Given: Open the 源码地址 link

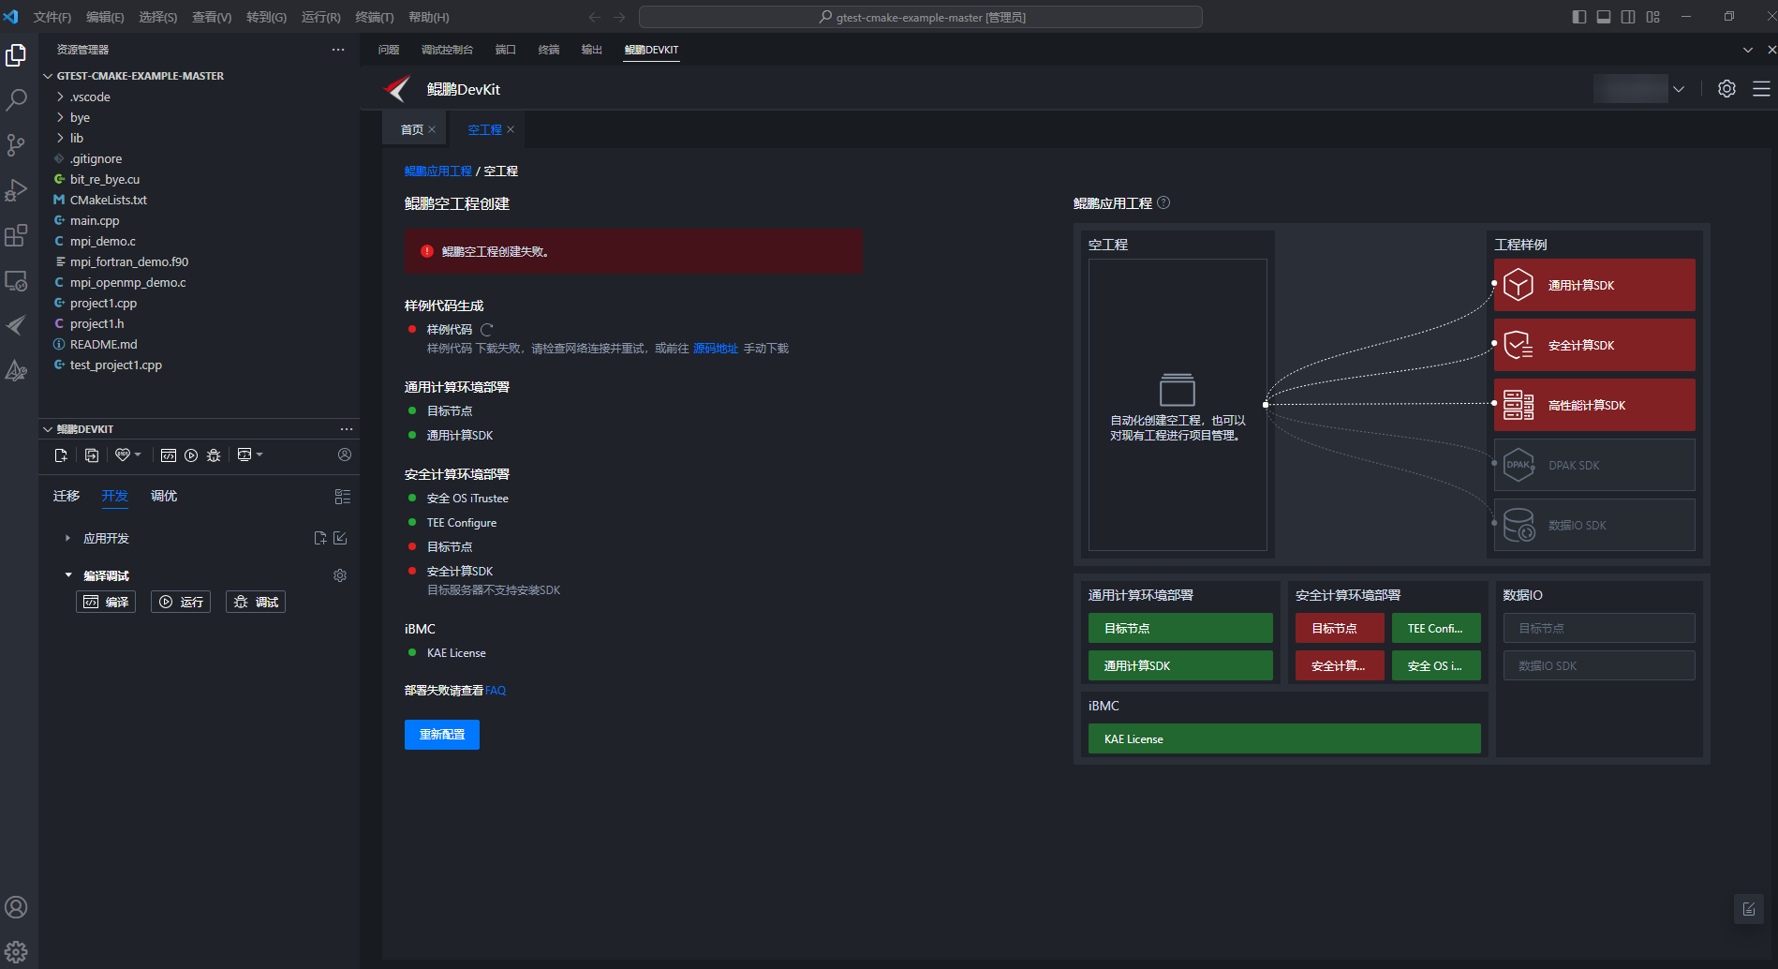Looking at the screenshot, I should point(716,349).
